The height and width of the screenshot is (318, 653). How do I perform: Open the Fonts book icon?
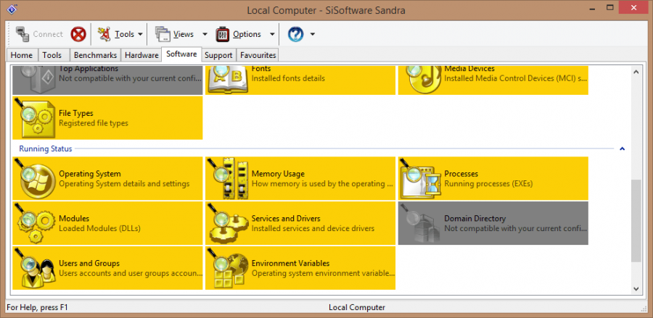227,80
